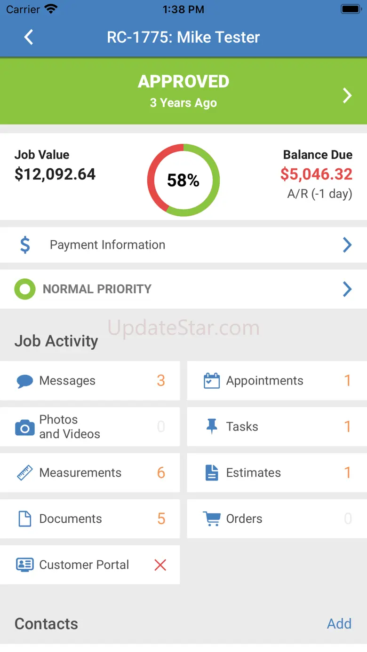The width and height of the screenshot is (367, 652).
Task: Select the green Normal Priority circle indicator
Action: point(25,289)
